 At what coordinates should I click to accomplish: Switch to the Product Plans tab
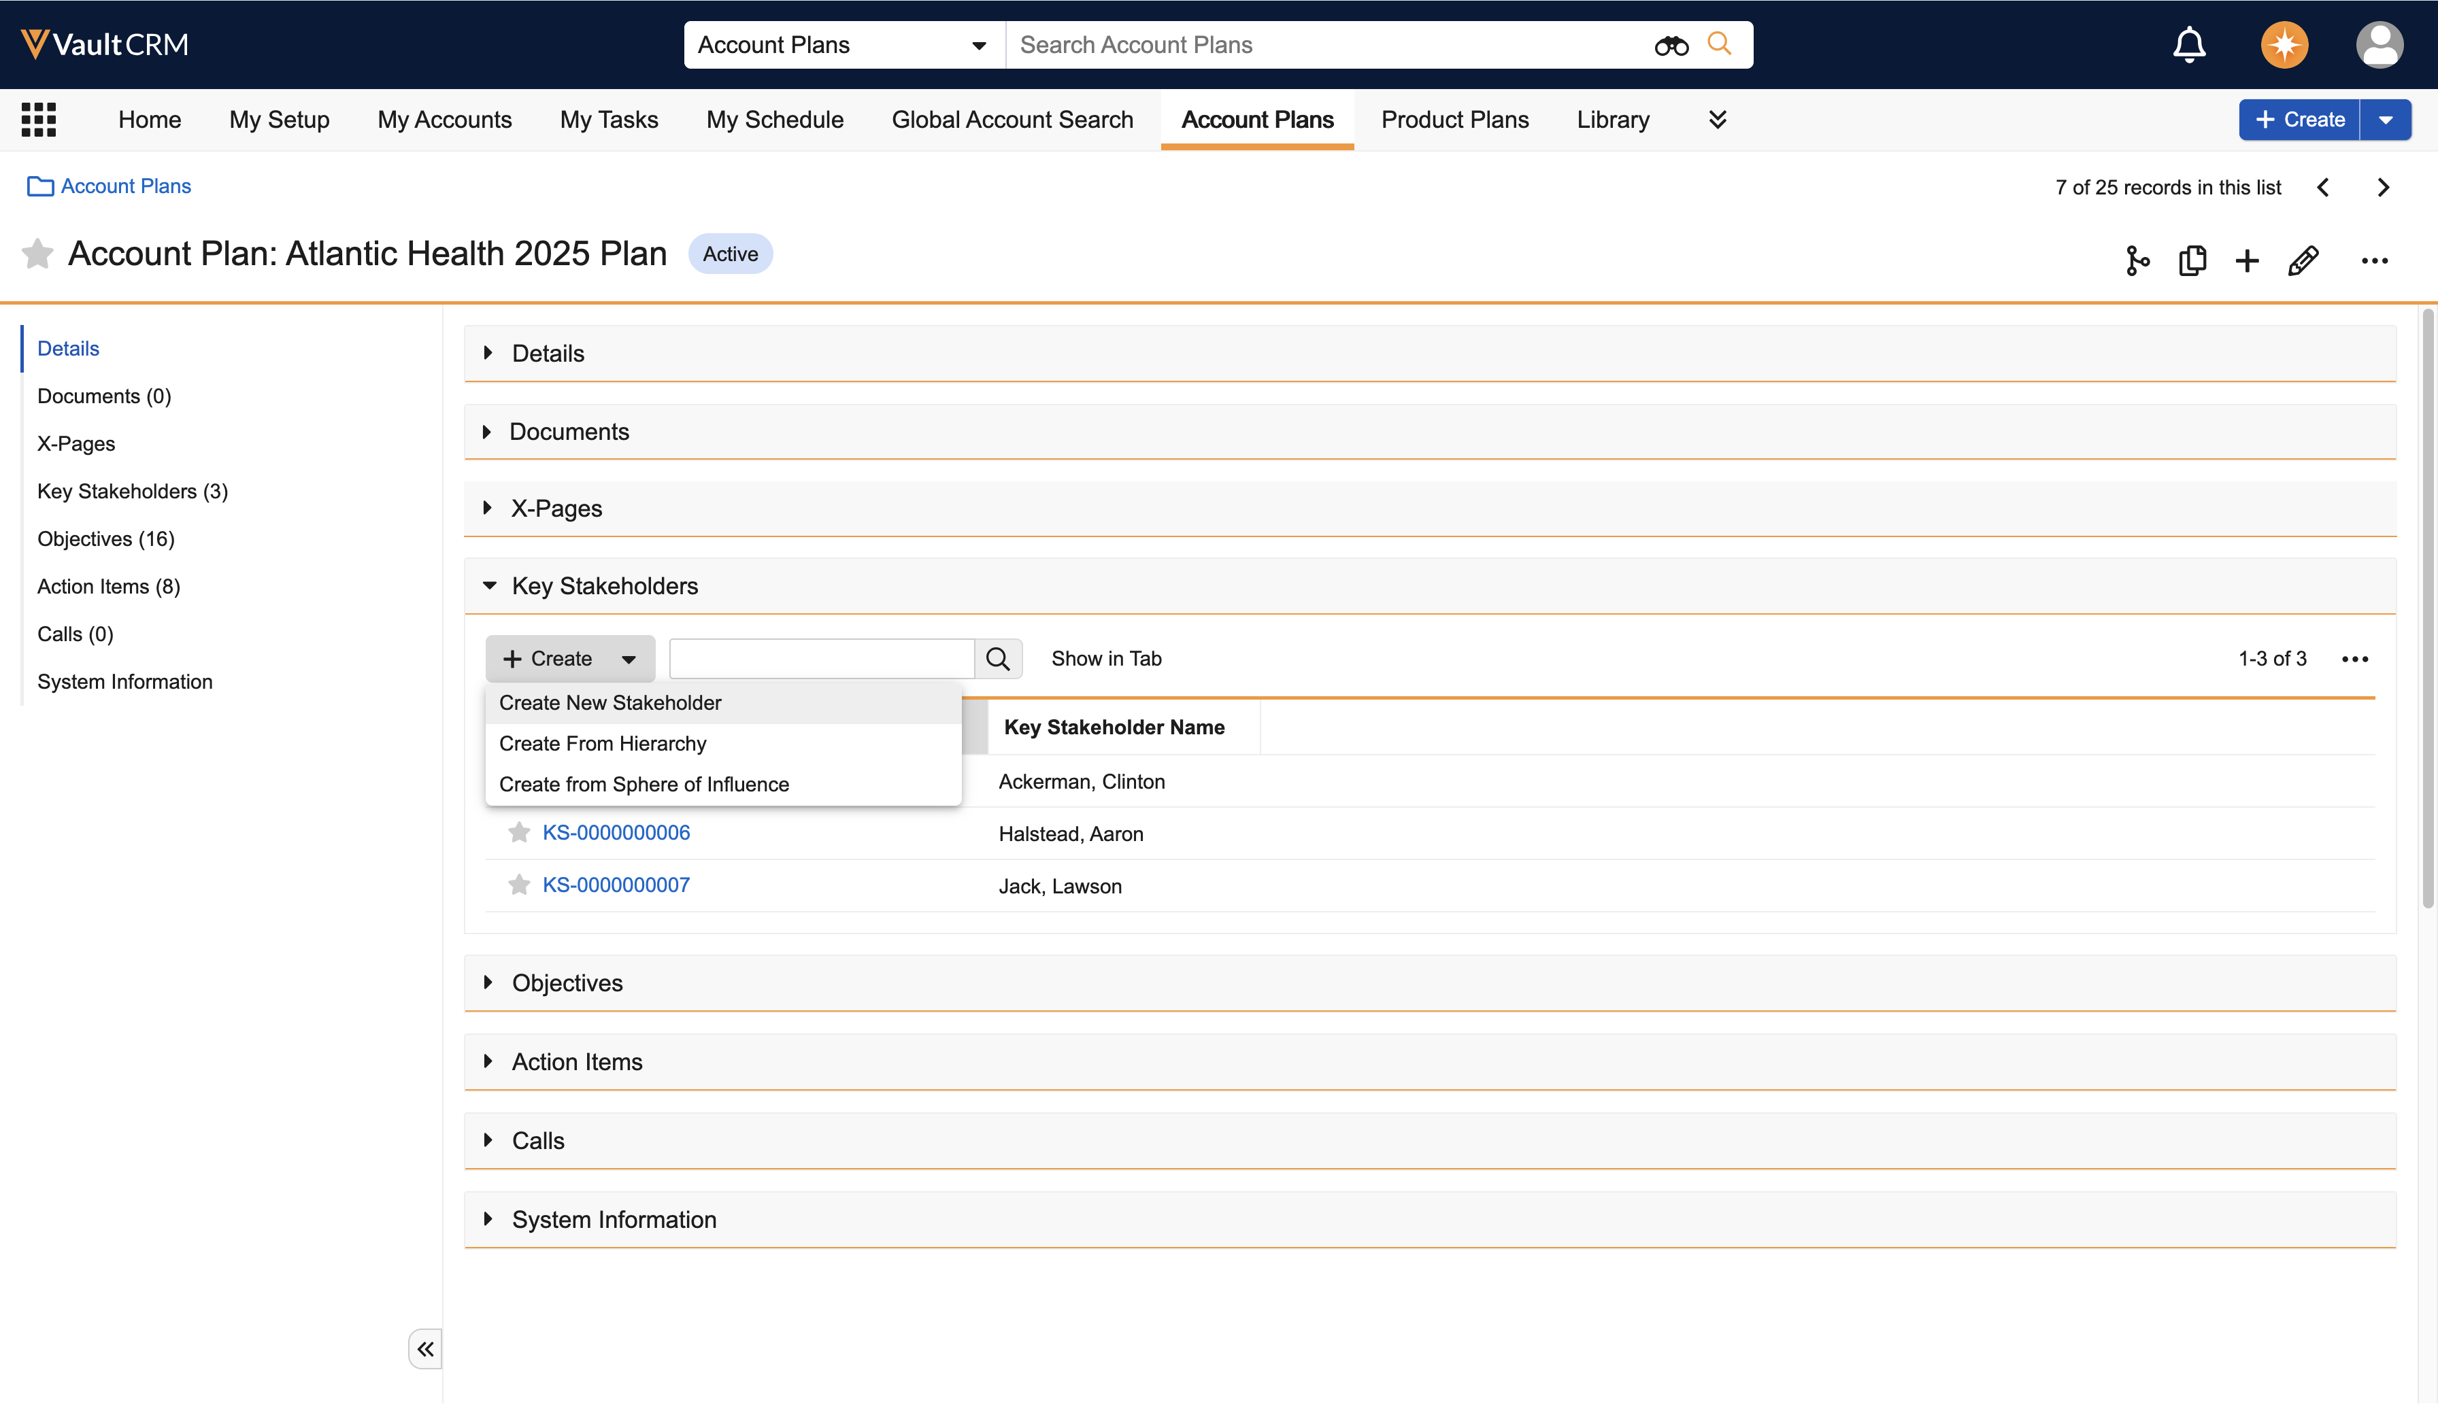click(x=1454, y=120)
